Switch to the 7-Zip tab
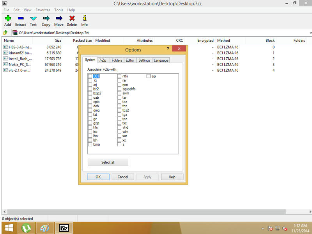This screenshot has height=234, width=312. 103,60
